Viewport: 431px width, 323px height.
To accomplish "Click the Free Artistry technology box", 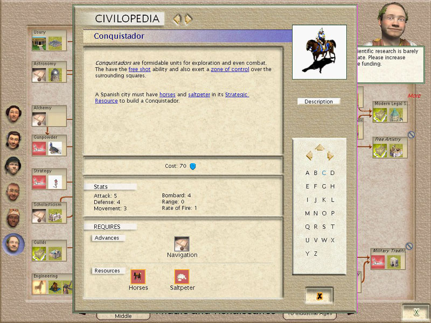I will [x=390, y=148].
